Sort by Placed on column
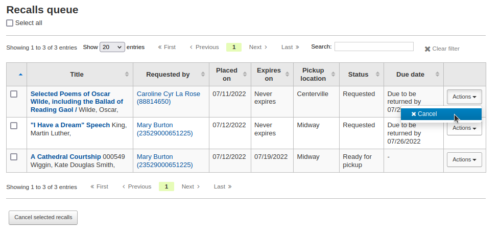 point(245,75)
